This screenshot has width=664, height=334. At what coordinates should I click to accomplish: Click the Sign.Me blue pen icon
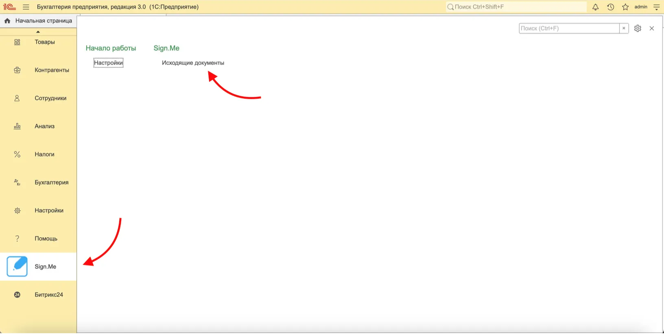pos(17,266)
